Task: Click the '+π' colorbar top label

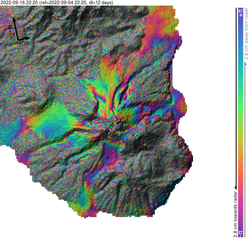Action: pyautogui.click(x=241, y=12)
